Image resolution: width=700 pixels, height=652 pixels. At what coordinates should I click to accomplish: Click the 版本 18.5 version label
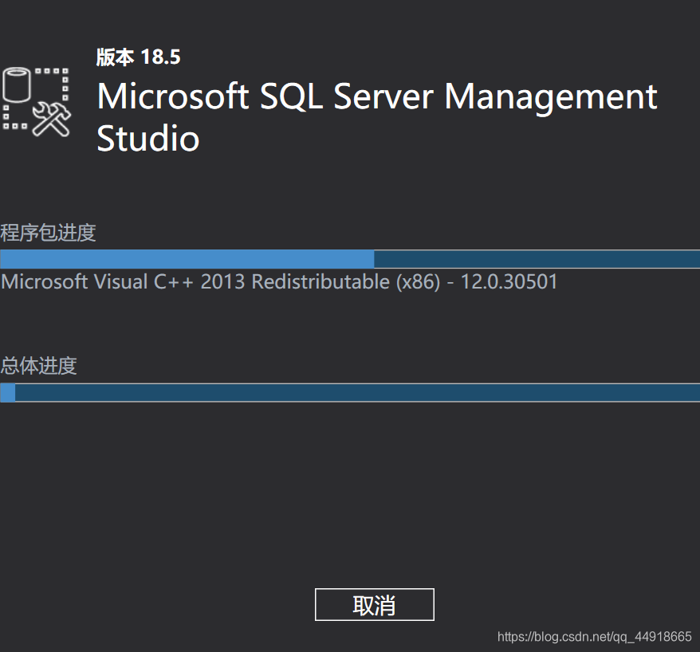pos(139,57)
